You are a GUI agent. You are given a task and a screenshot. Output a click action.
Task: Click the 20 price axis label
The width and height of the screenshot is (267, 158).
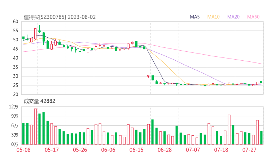pos(16,94)
